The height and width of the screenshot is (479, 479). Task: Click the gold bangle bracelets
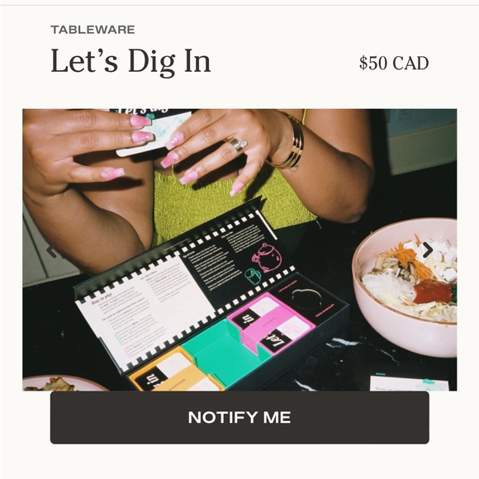tap(289, 141)
